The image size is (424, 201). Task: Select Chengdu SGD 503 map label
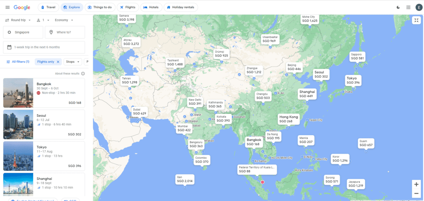263,96
